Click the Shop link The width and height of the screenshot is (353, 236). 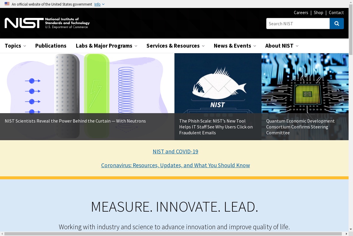pos(319,13)
